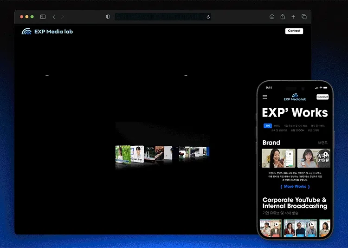
Task: Open the first Corporate YouTube video thumbnail
Action: (271, 228)
